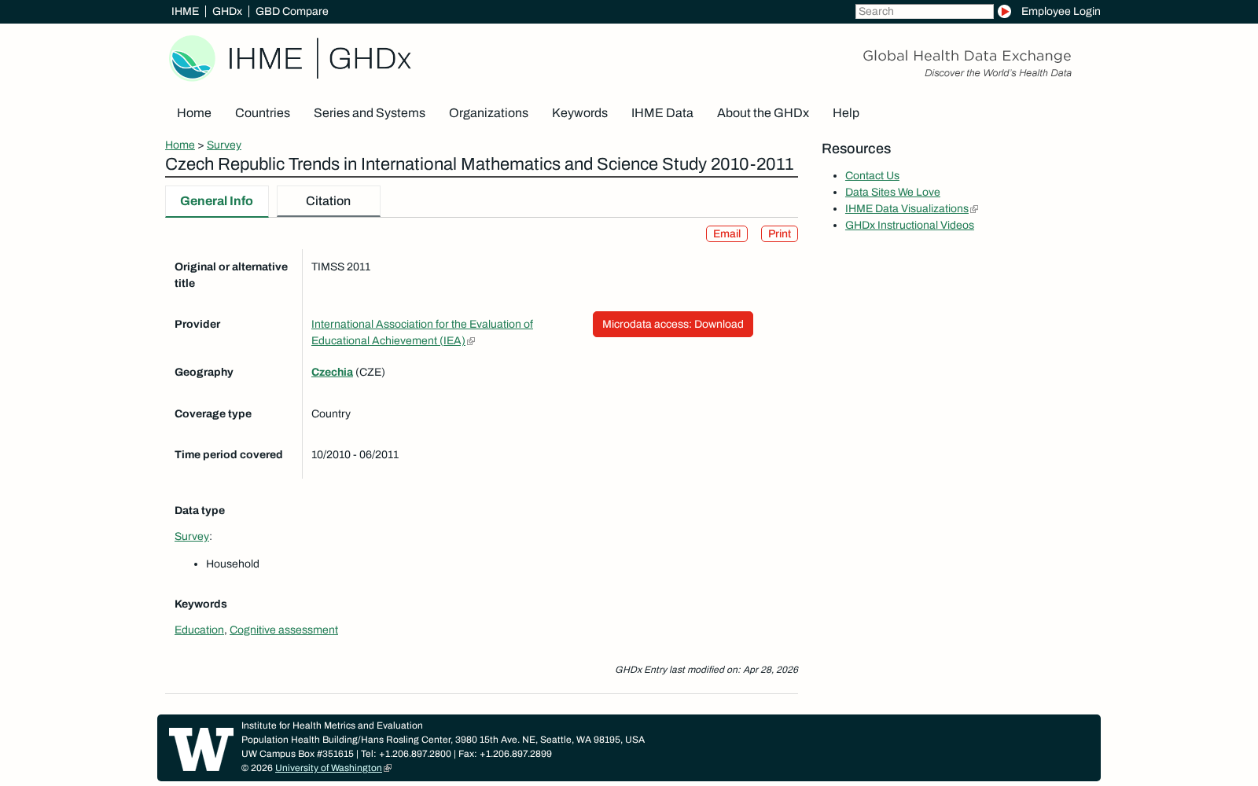The width and height of the screenshot is (1258, 786).
Task: Click the IHME leaf logo icon
Action: point(193,58)
